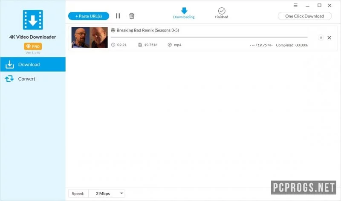This screenshot has height=201, width=341.
Task: Open One Click Download
Action: (x=305, y=16)
